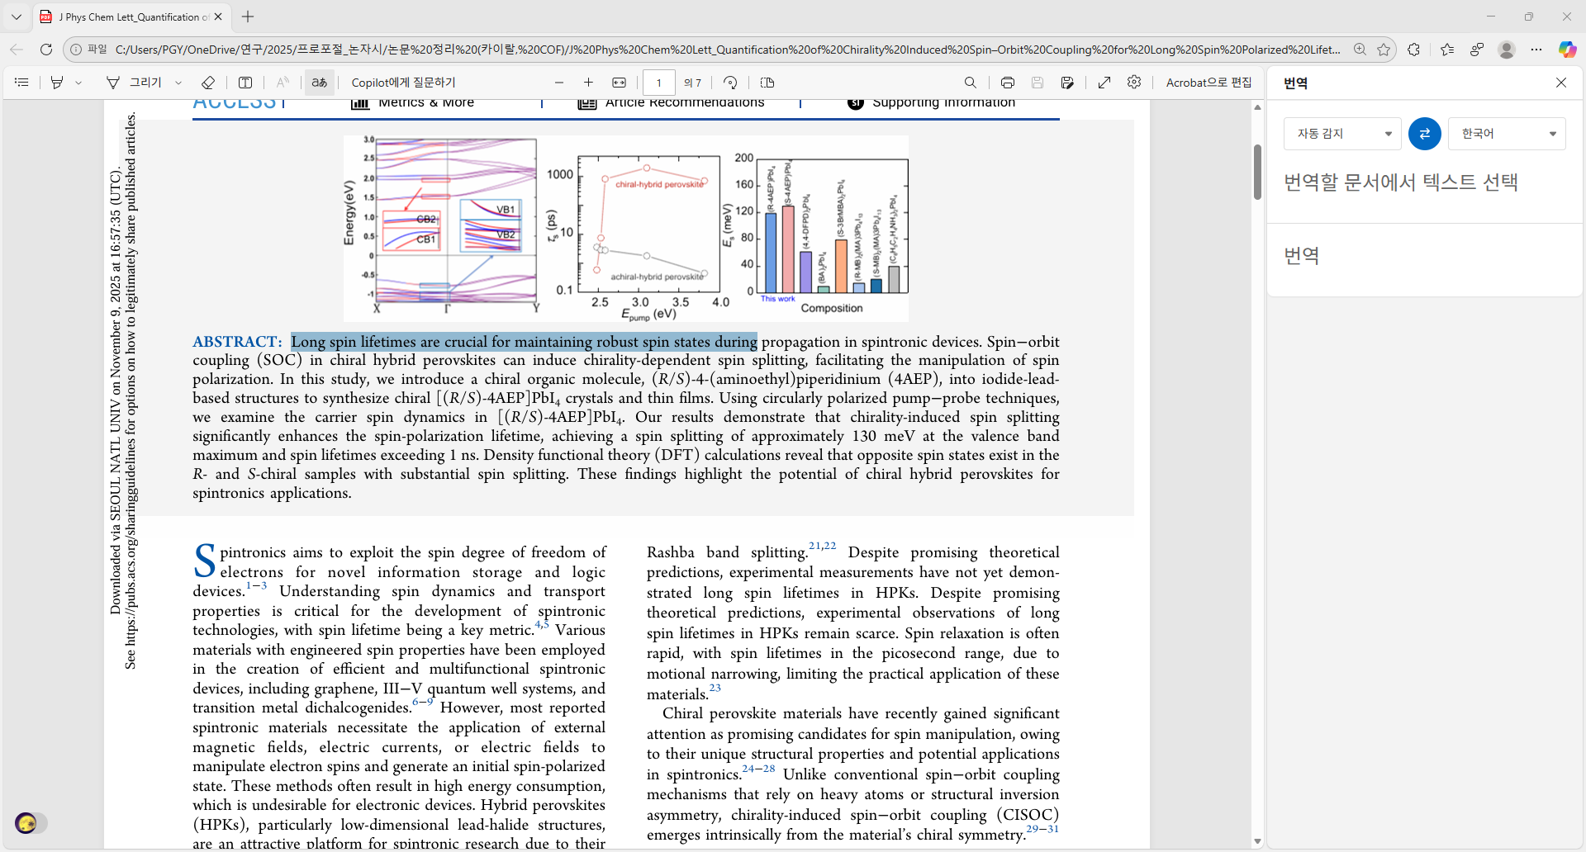Toggle the text selection mode
The image size is (1586, 852).
320,82
